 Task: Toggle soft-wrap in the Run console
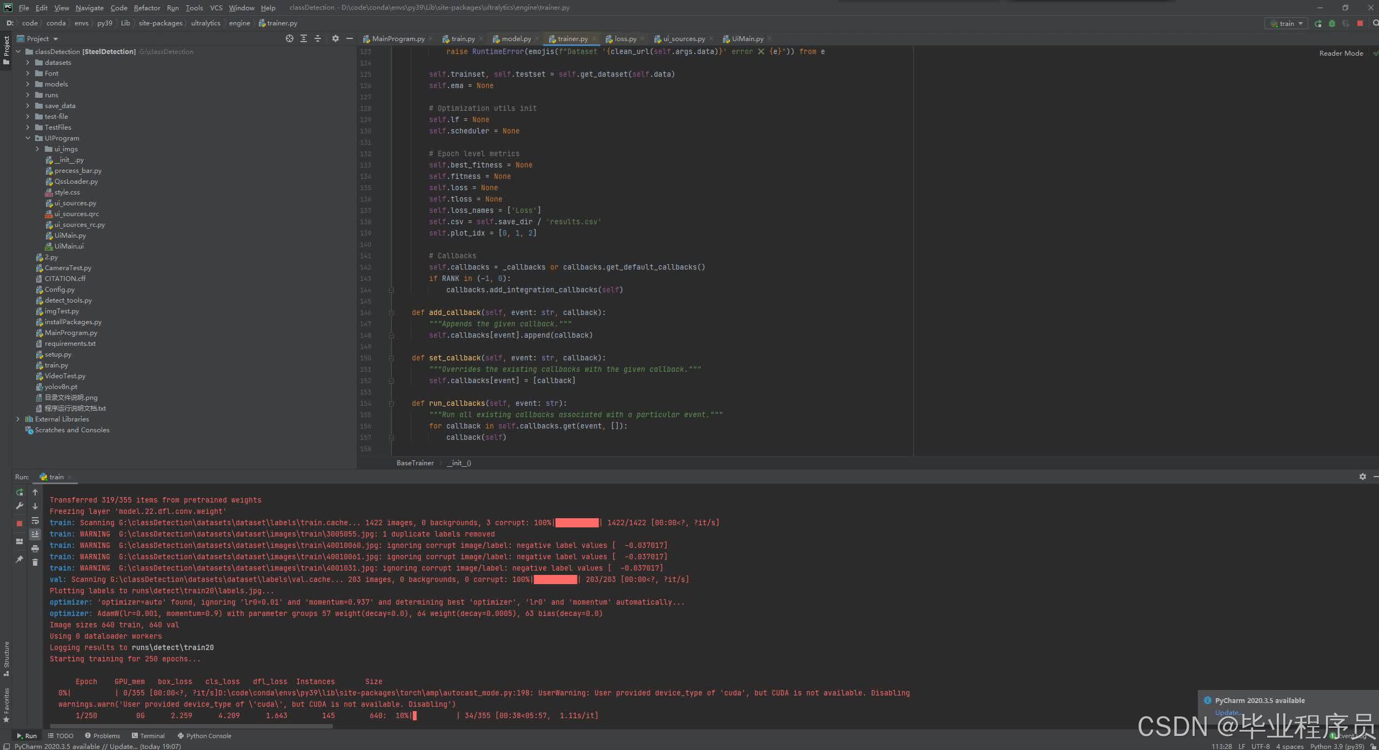[35, 520]
